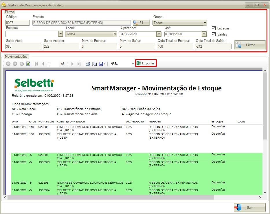Open the Grupo dropdown
270x214 pixels.
pyautogui.click(x=205, y=23)
